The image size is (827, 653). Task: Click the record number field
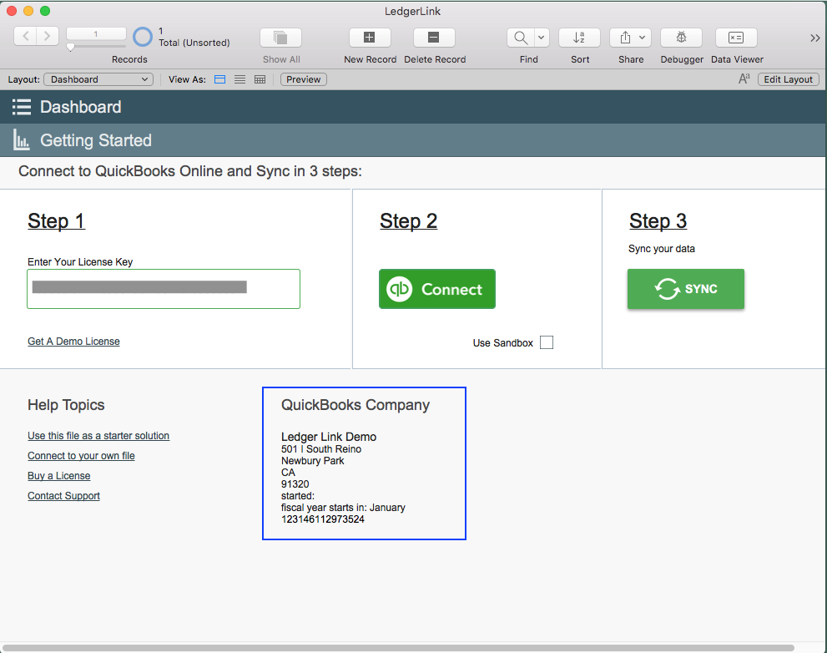pyautogui.click(x=96, y=33)
